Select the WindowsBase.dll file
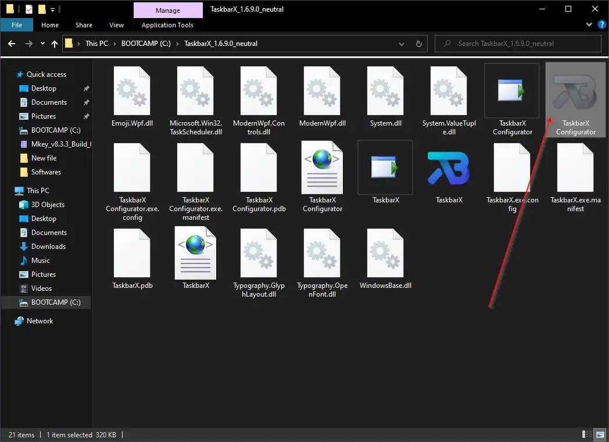The width and height of the screenshot is (609, 442). 385,259
